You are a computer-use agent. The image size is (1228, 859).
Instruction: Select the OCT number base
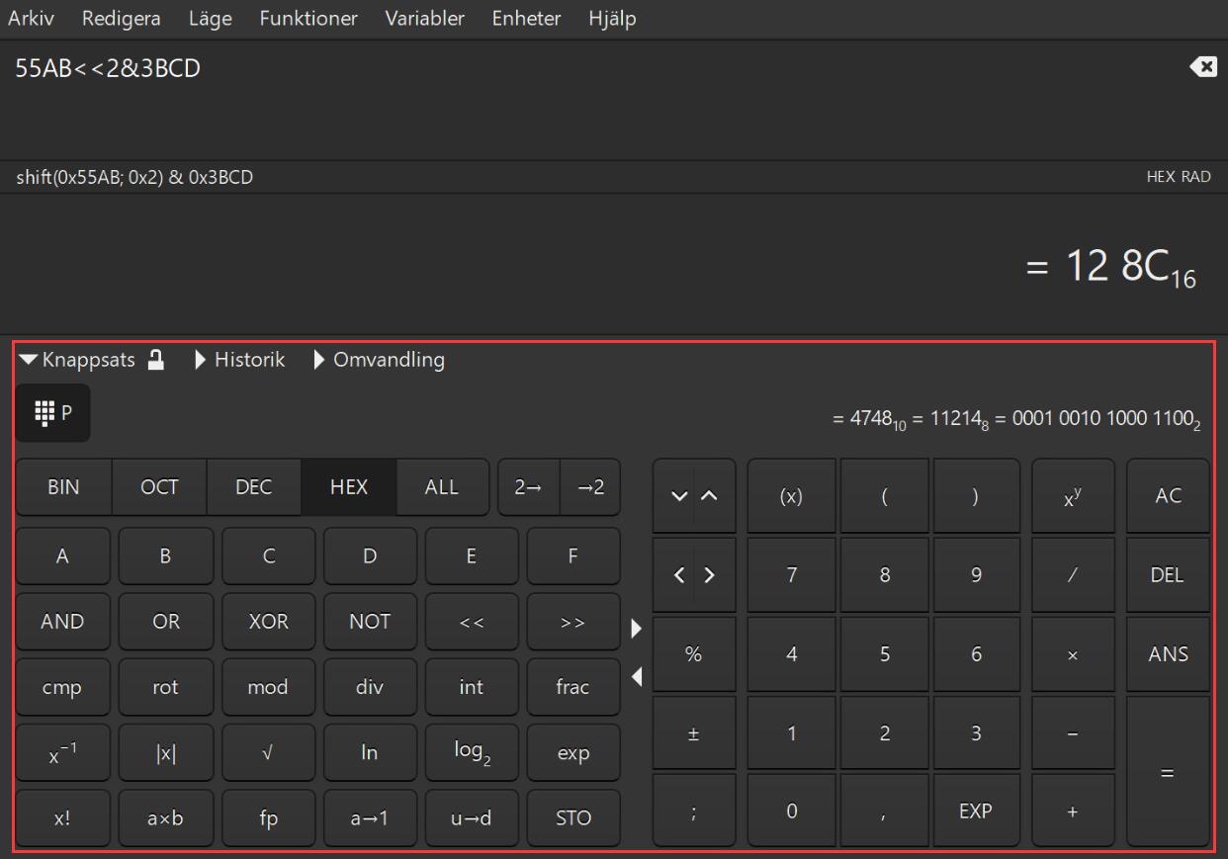[x=159, y=487]
